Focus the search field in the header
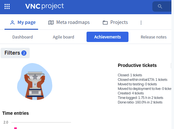Viewport: 174px width, 129px height. (162, 6)
